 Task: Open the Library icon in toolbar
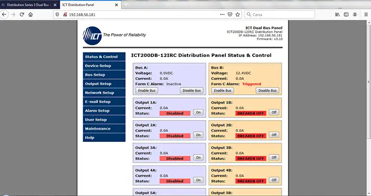pos(338,14)
